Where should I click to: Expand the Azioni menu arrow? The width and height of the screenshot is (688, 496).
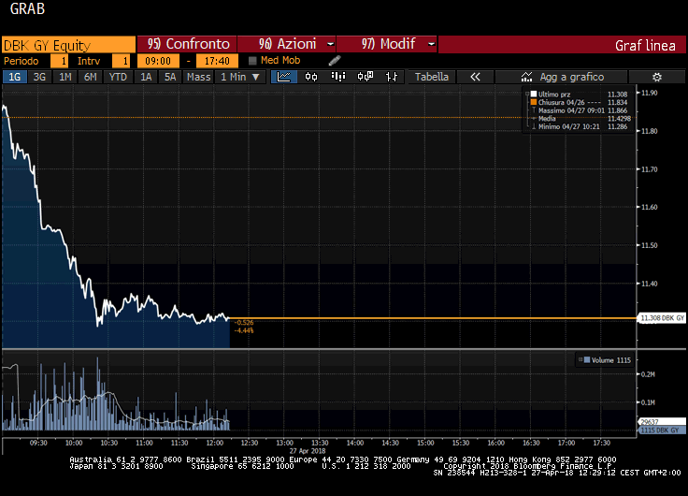pos(330,44)
